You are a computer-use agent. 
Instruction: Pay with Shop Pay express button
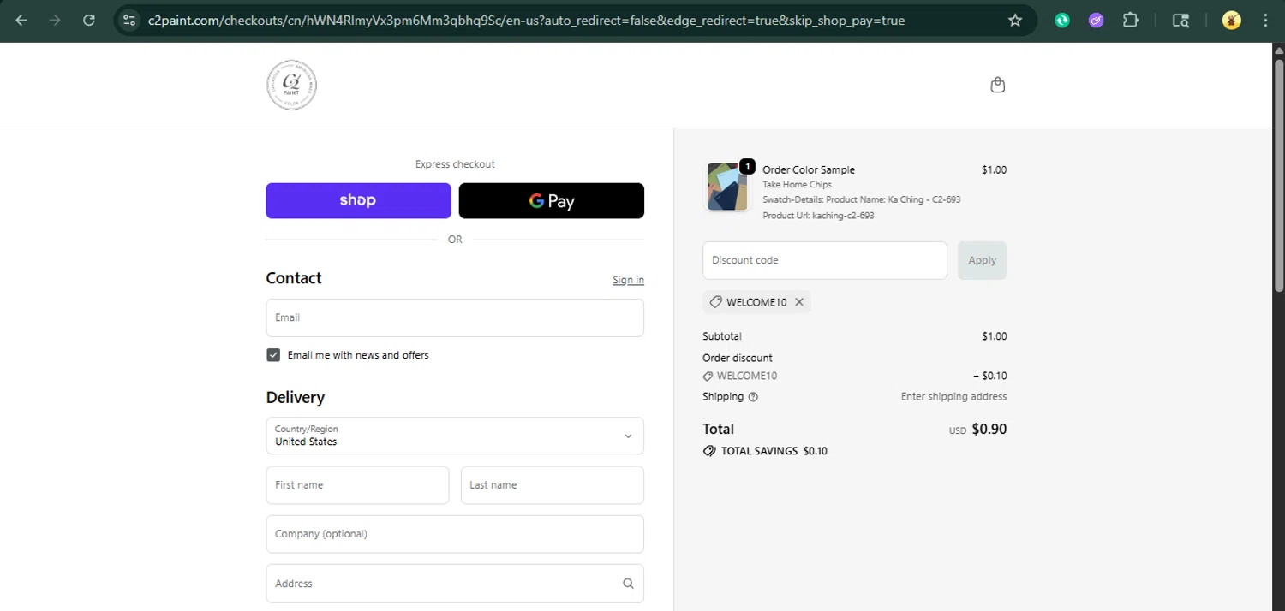tap(358, 200)
